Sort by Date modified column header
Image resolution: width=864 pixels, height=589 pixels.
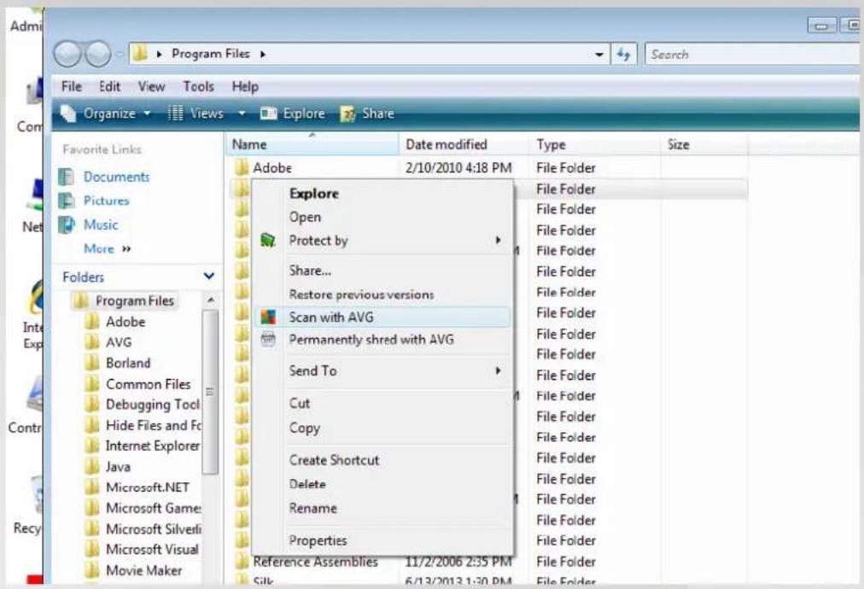pyautogui.click(x=464, y=144)
